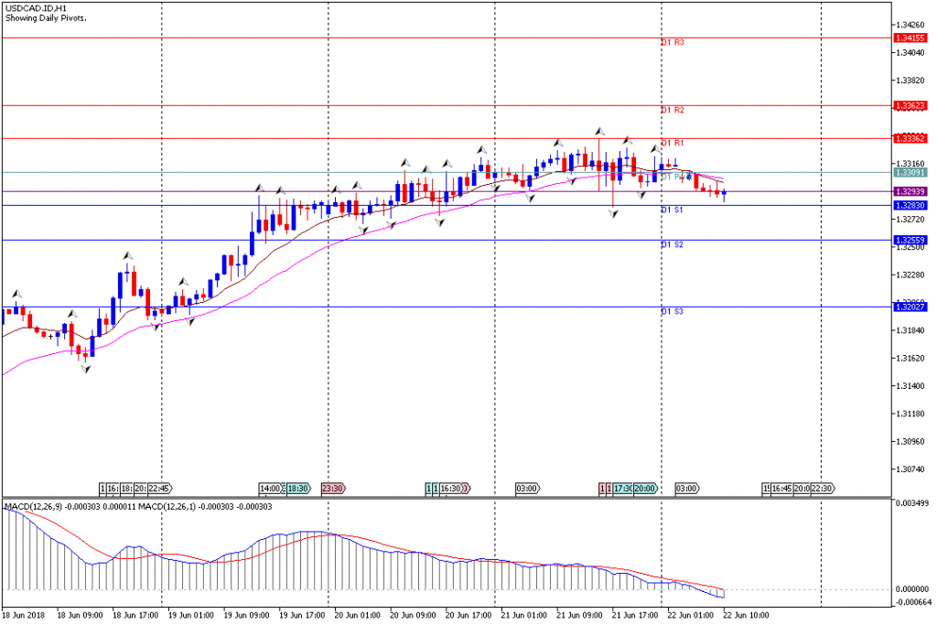Click the 1.33160 price axis value
Screen dimensions: 937x625
tap(910, 163)
